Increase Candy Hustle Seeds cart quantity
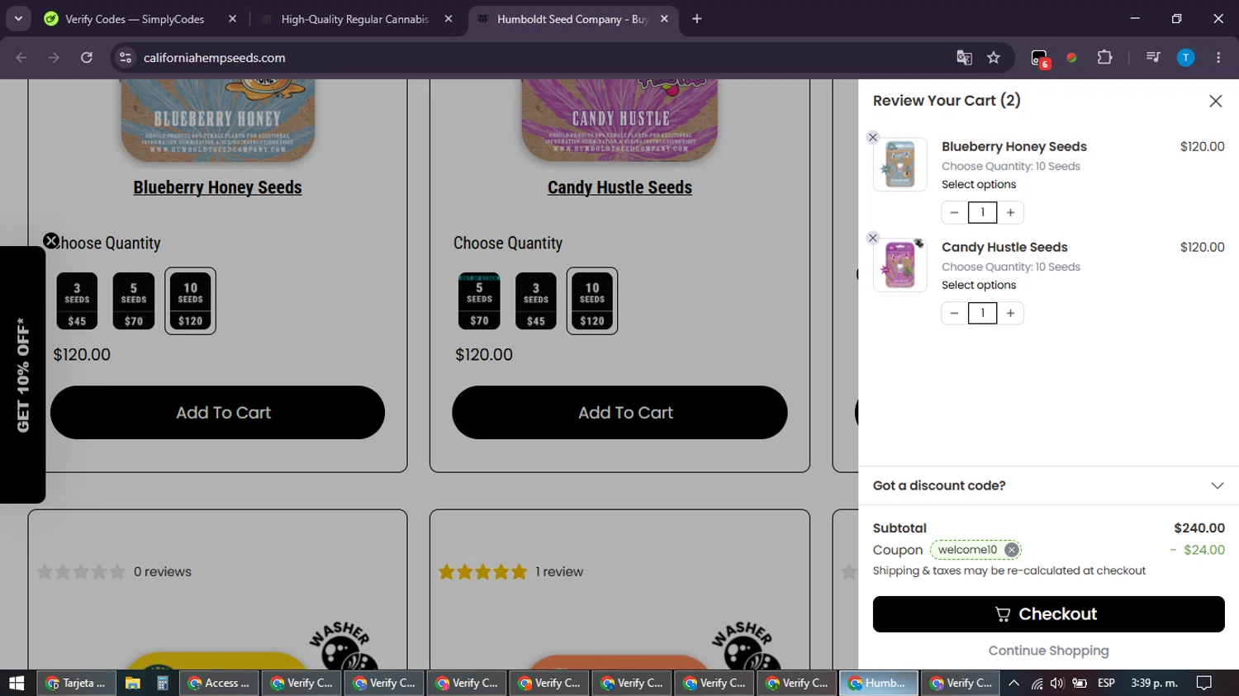The height and width of the screenshot is (696, 1239). point(1010,313)
